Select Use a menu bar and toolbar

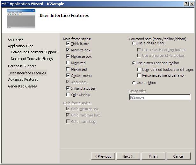[134, 63]
